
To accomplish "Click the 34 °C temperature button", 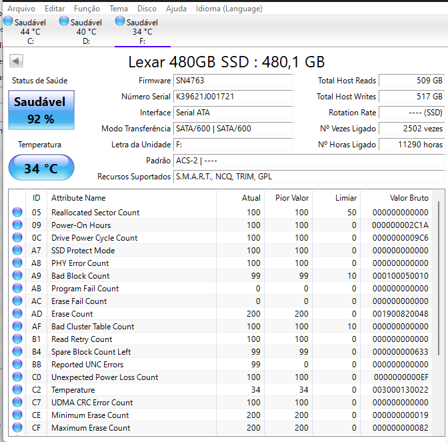I will [x=41, y=167].
